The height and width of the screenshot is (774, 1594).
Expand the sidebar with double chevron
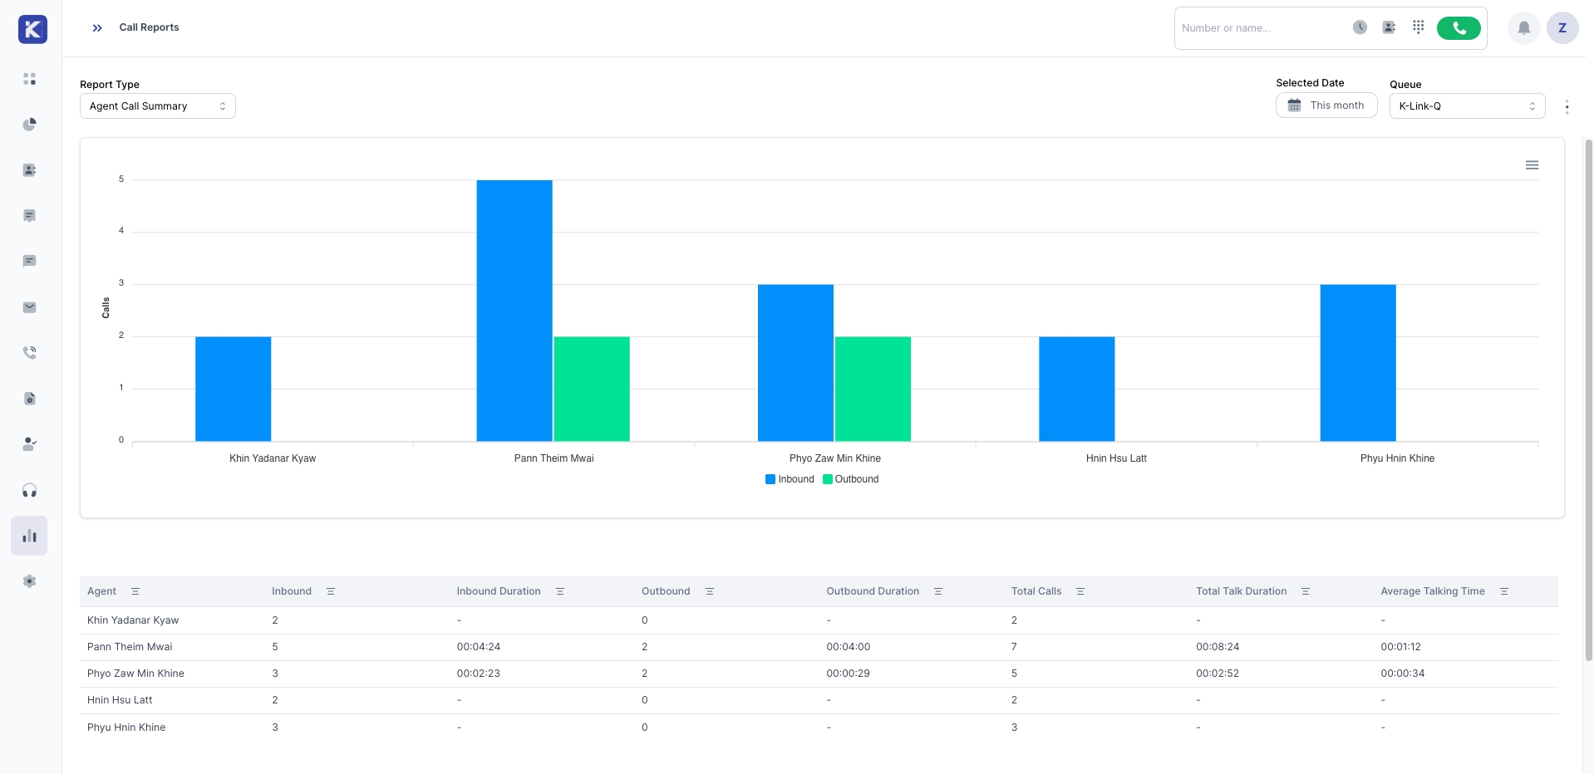click(97, 28)
